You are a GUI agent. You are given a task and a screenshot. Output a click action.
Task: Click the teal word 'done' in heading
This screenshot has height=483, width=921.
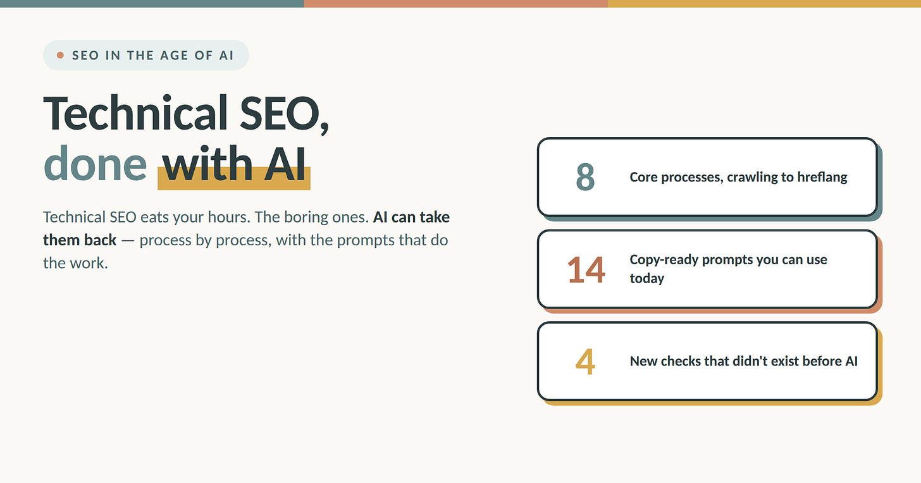coord(95,164)
